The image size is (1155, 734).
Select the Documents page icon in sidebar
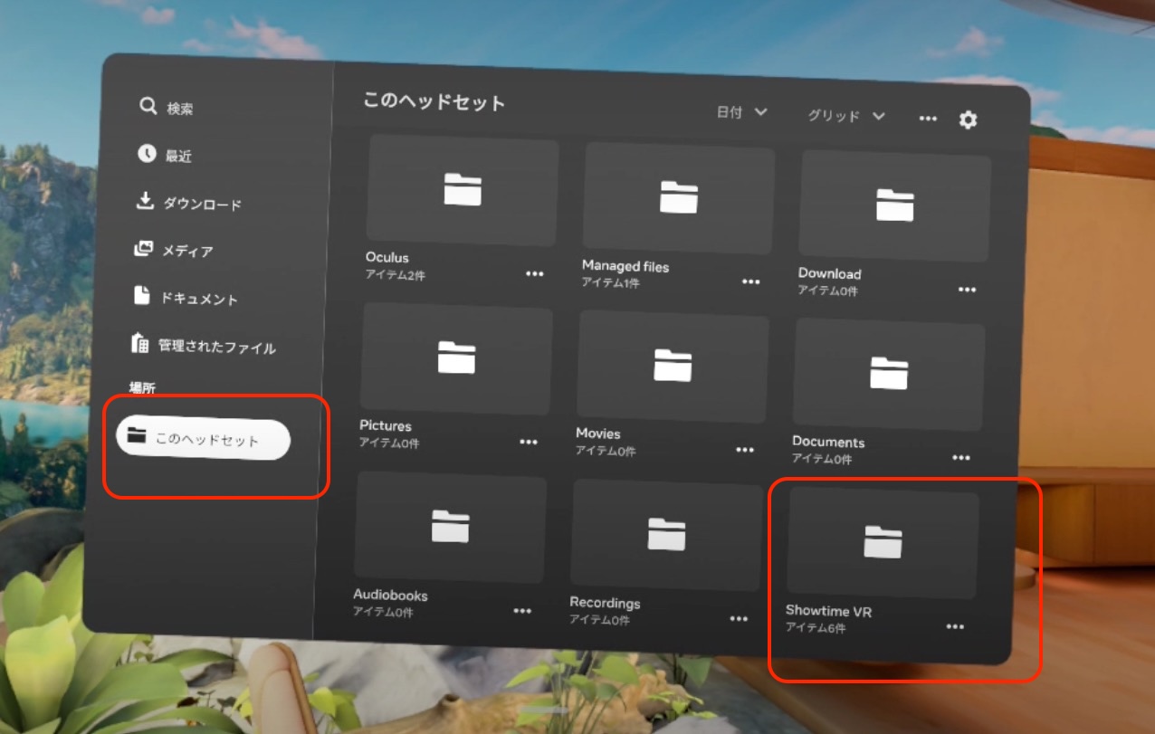[x=141, y=295]
